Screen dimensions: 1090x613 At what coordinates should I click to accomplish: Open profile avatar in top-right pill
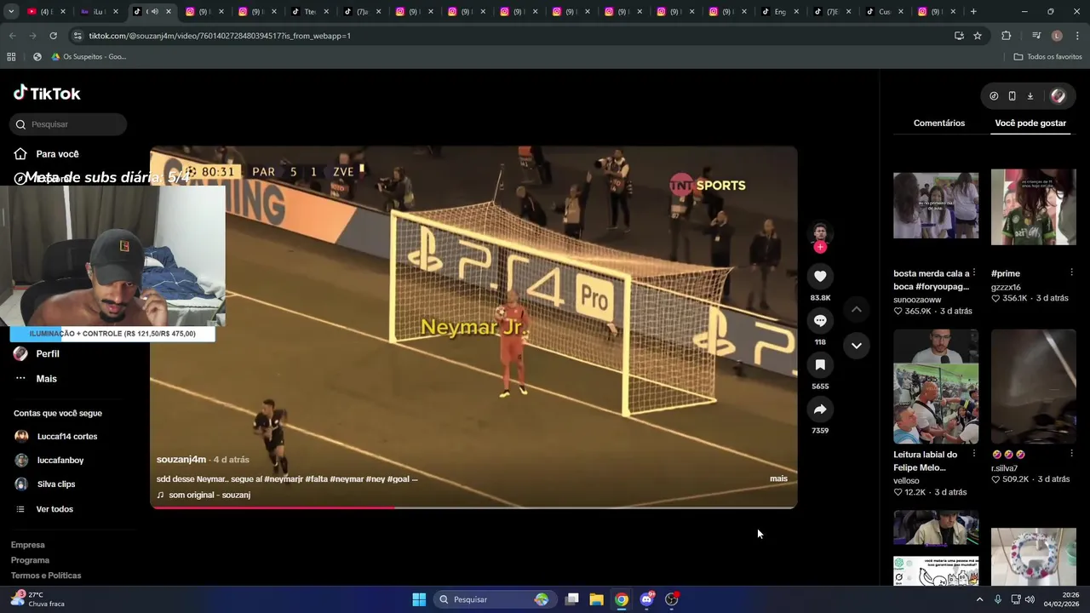(1058, 96)
